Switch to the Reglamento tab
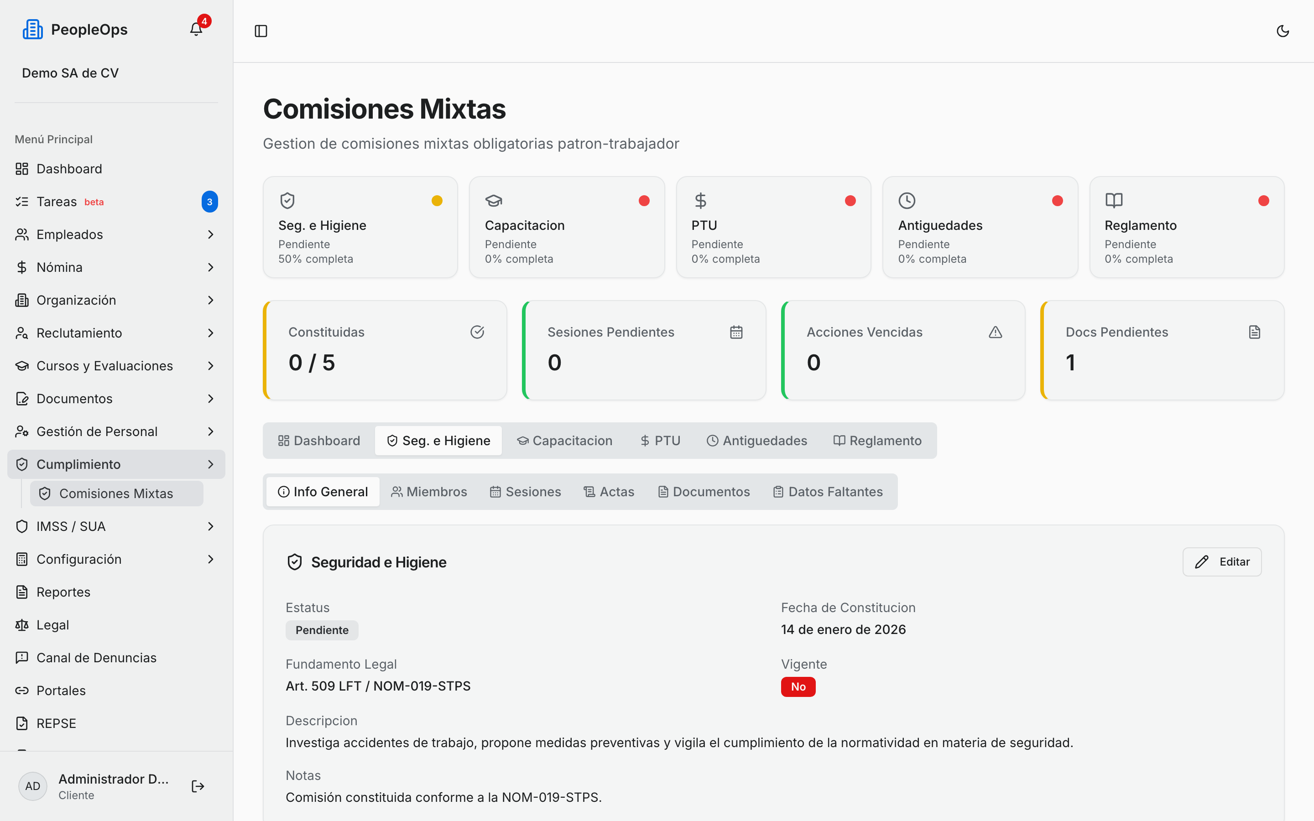Viewport: 1314px width, 821px height. pos(877,440)
